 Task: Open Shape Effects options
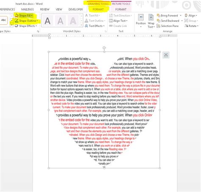[x=26, y=26]
